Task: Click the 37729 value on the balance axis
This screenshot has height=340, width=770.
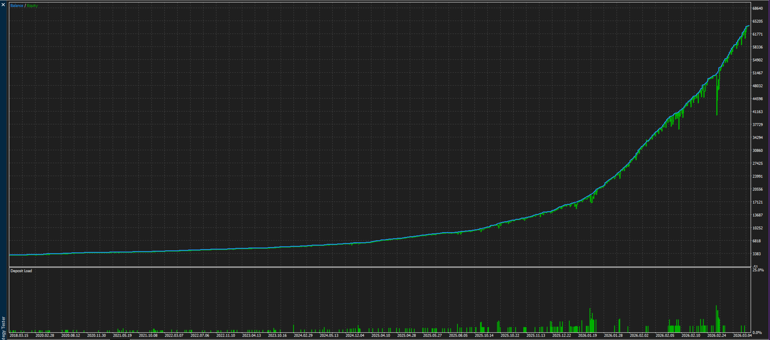Action: pos(757,125)
